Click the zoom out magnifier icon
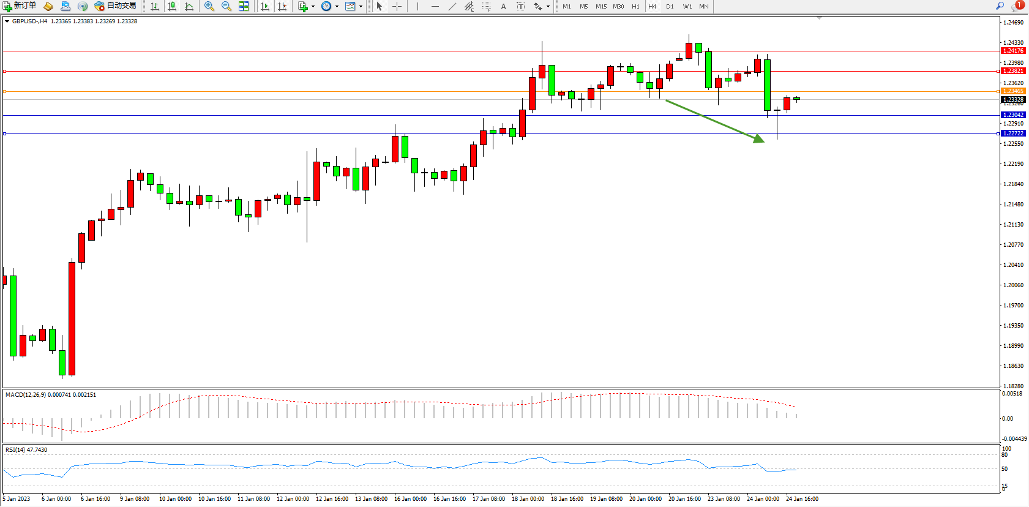Viewport: 1029px width, 507px height. [226, 6]
